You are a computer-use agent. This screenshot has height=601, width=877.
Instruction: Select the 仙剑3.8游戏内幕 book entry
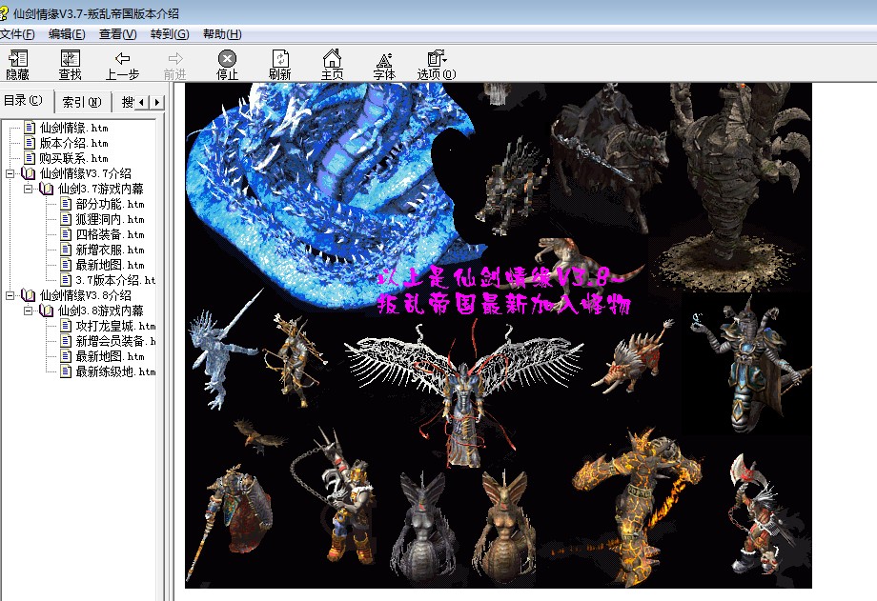(101, 311)
